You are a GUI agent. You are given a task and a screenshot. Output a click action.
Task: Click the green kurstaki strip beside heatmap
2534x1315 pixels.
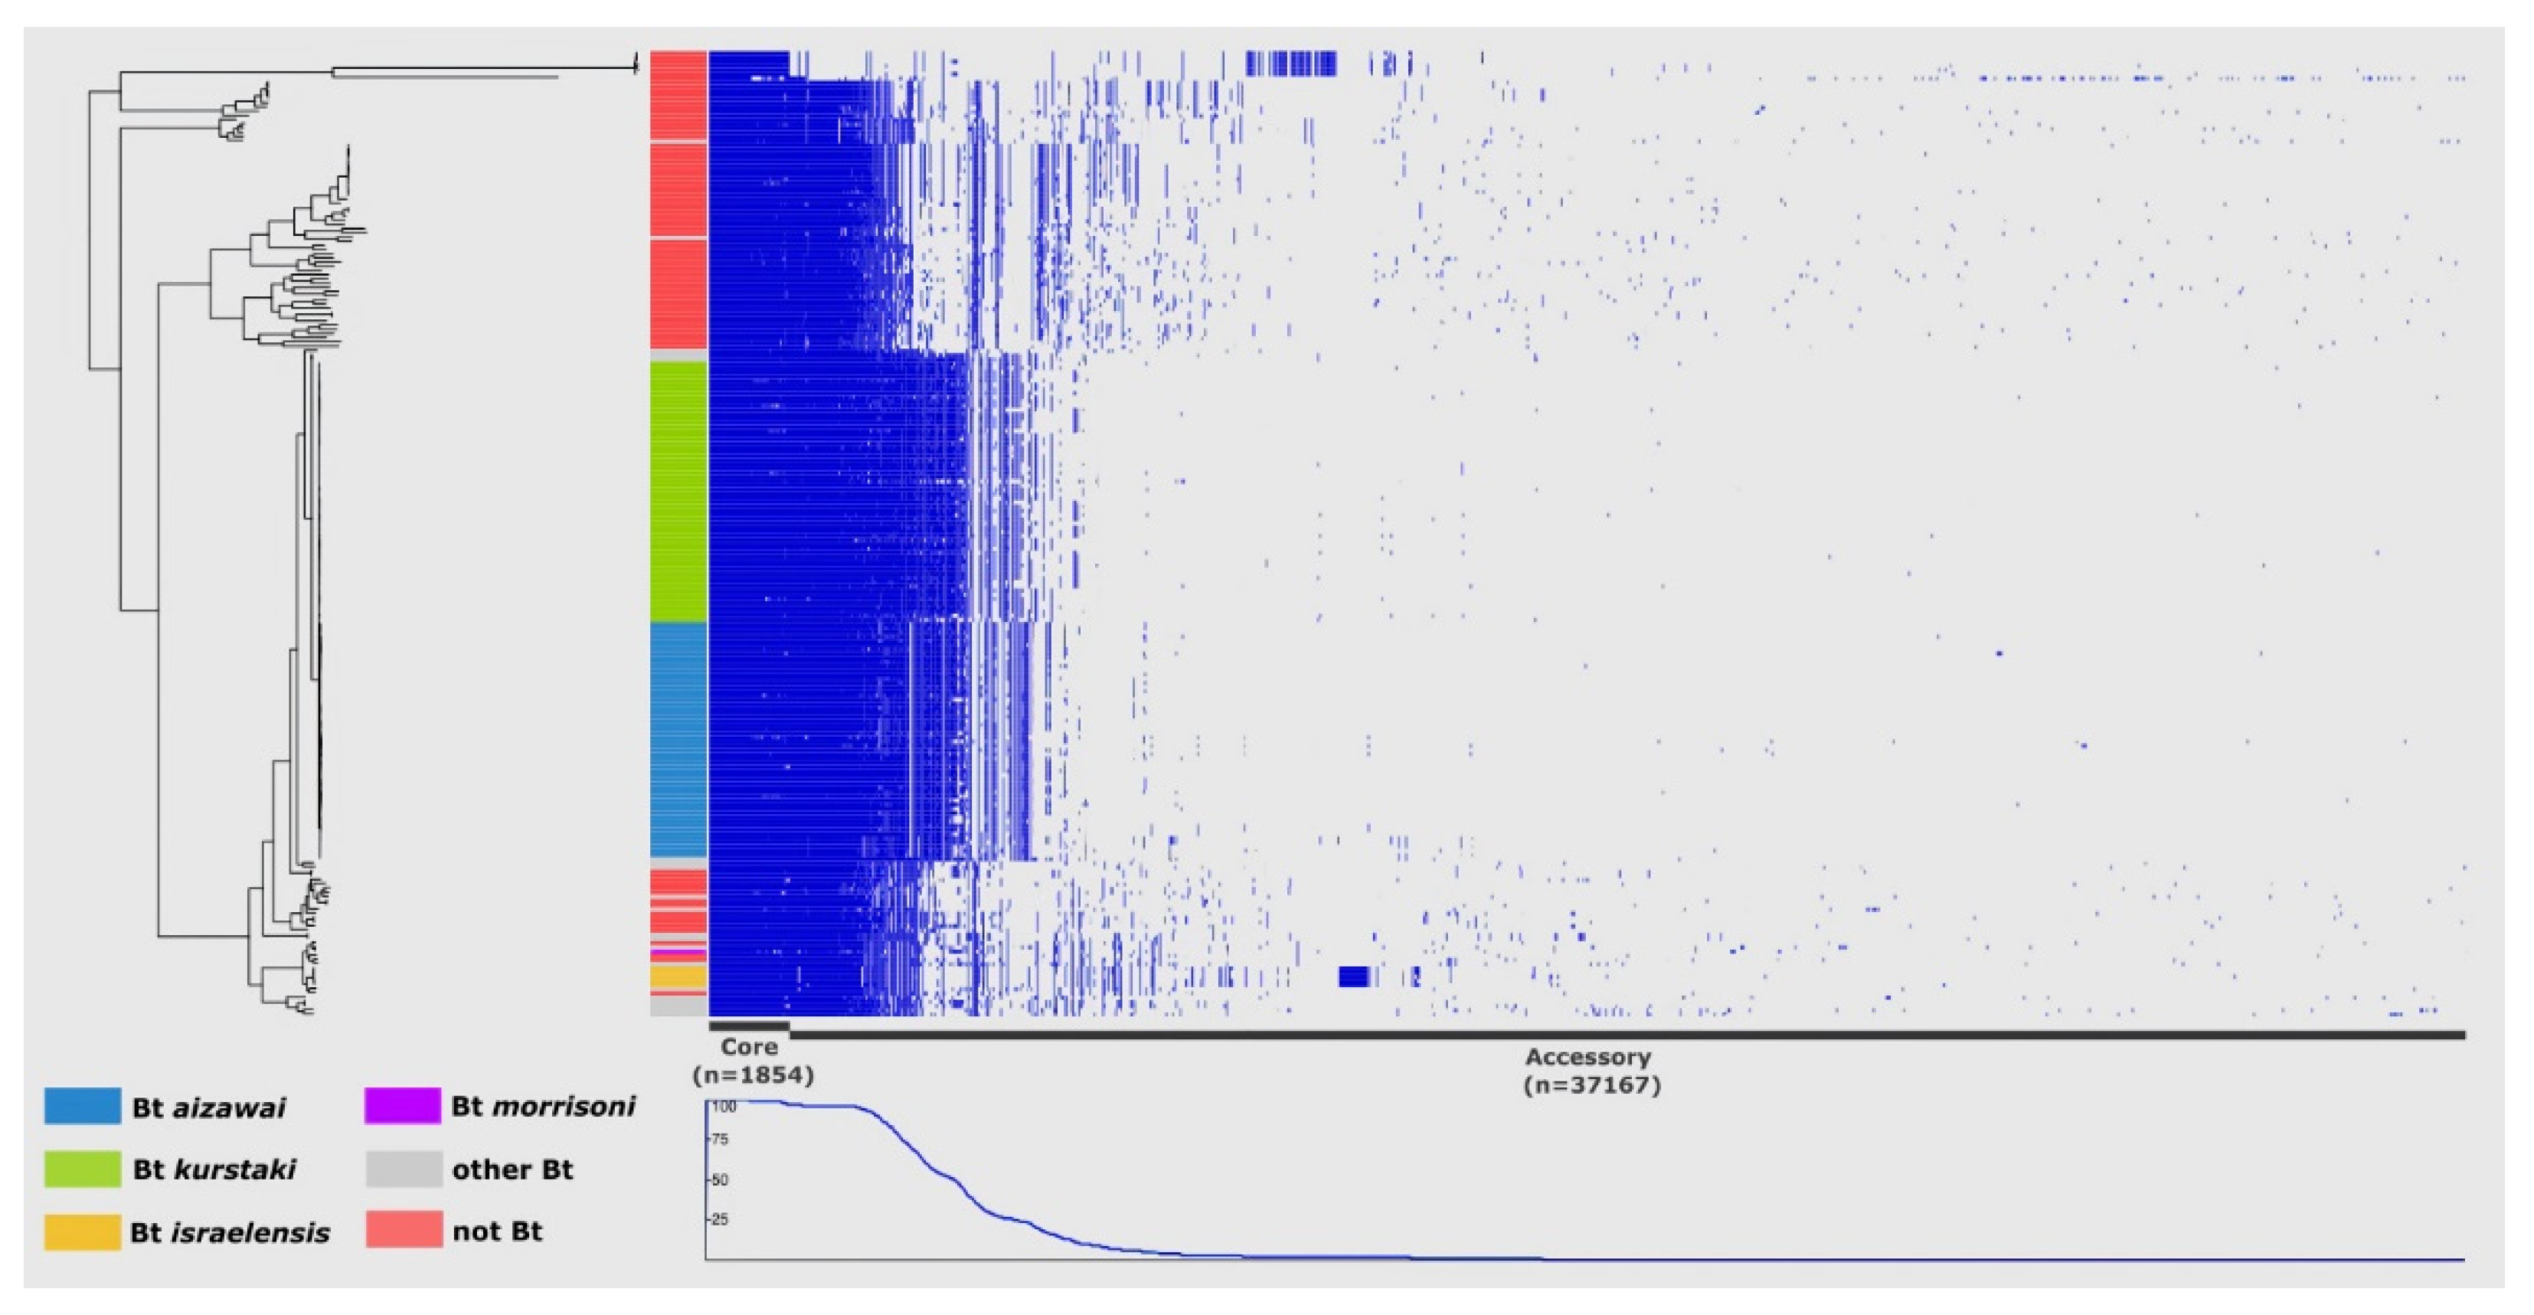pos(678,492)
